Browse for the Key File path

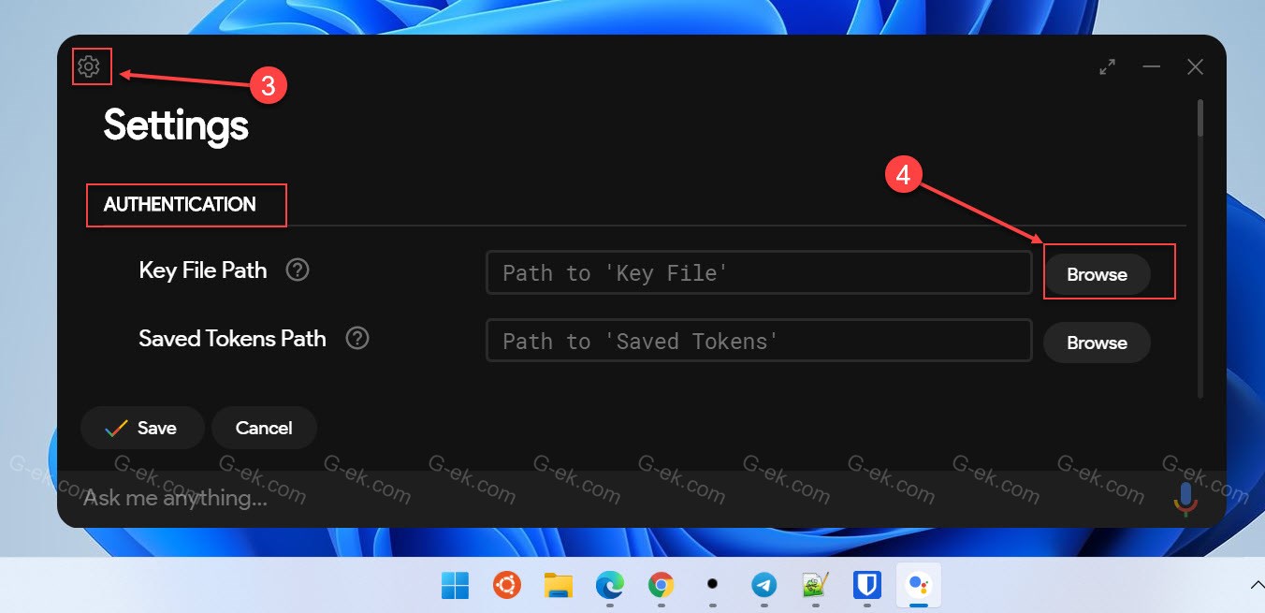1097,274
